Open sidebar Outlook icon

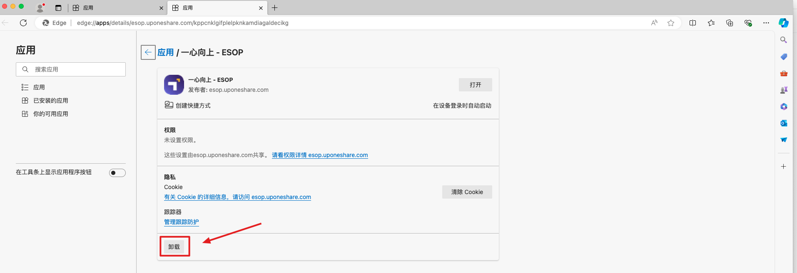pyautogui.click(x=784, y=123)
